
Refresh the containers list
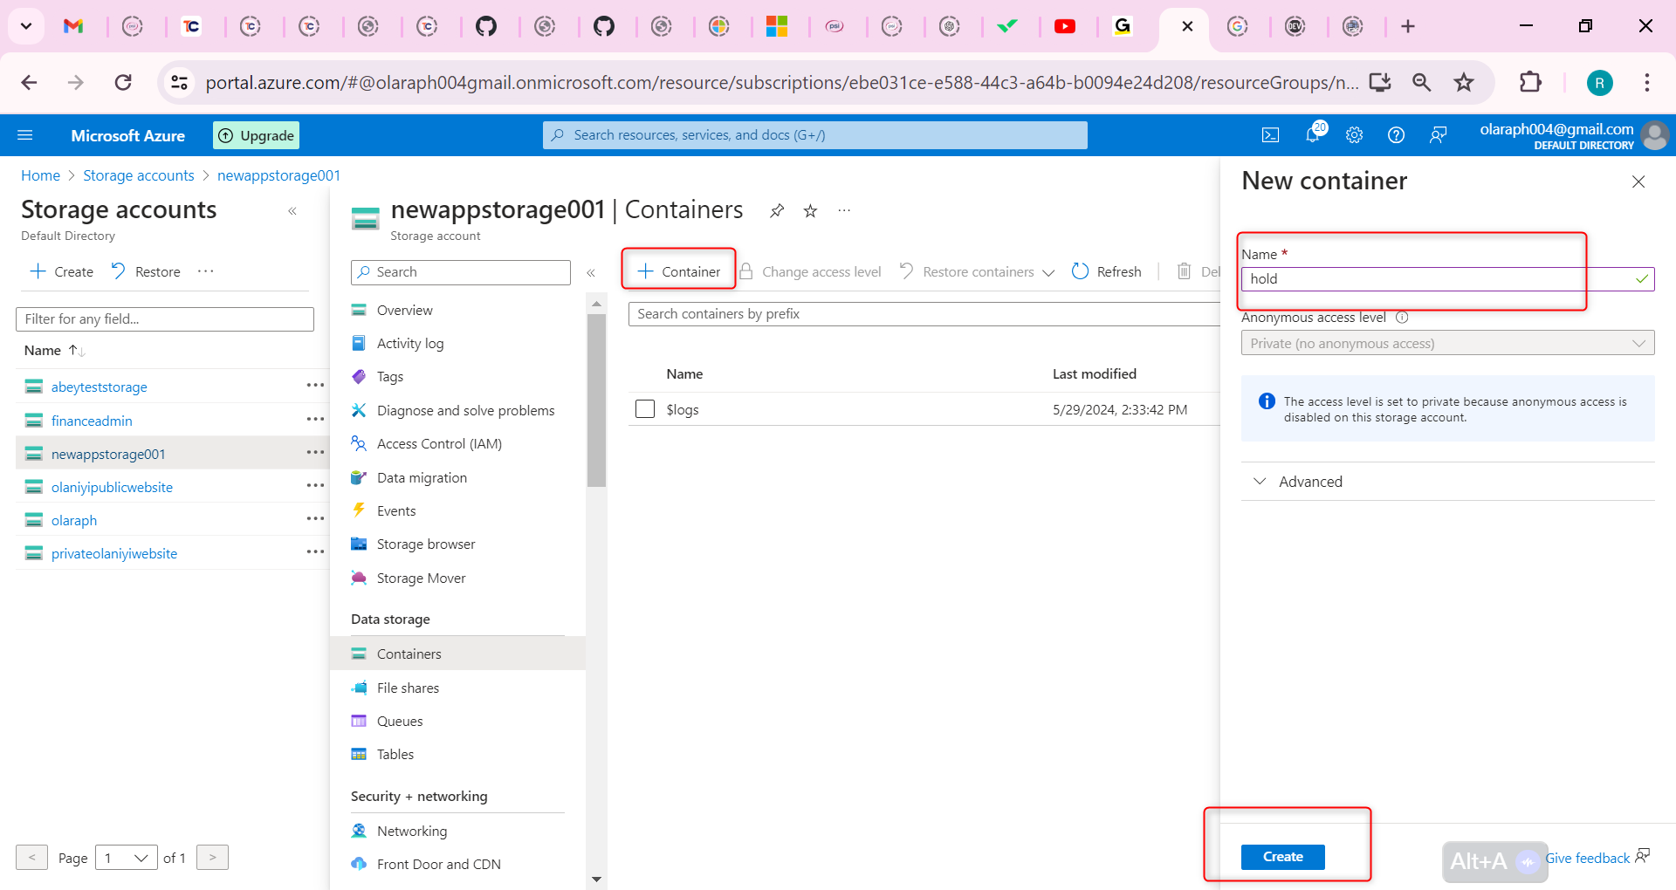coord(1106,271)
